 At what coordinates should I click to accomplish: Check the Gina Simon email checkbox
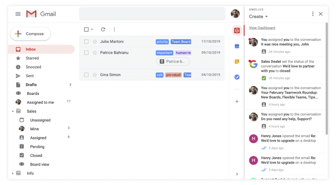[86, 75]
